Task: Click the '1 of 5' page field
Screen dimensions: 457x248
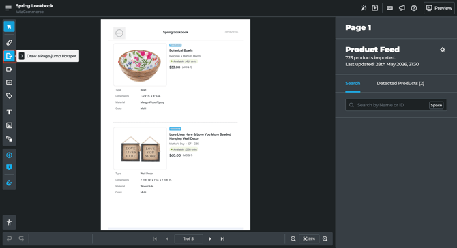Action: click(x=188, y=238)
